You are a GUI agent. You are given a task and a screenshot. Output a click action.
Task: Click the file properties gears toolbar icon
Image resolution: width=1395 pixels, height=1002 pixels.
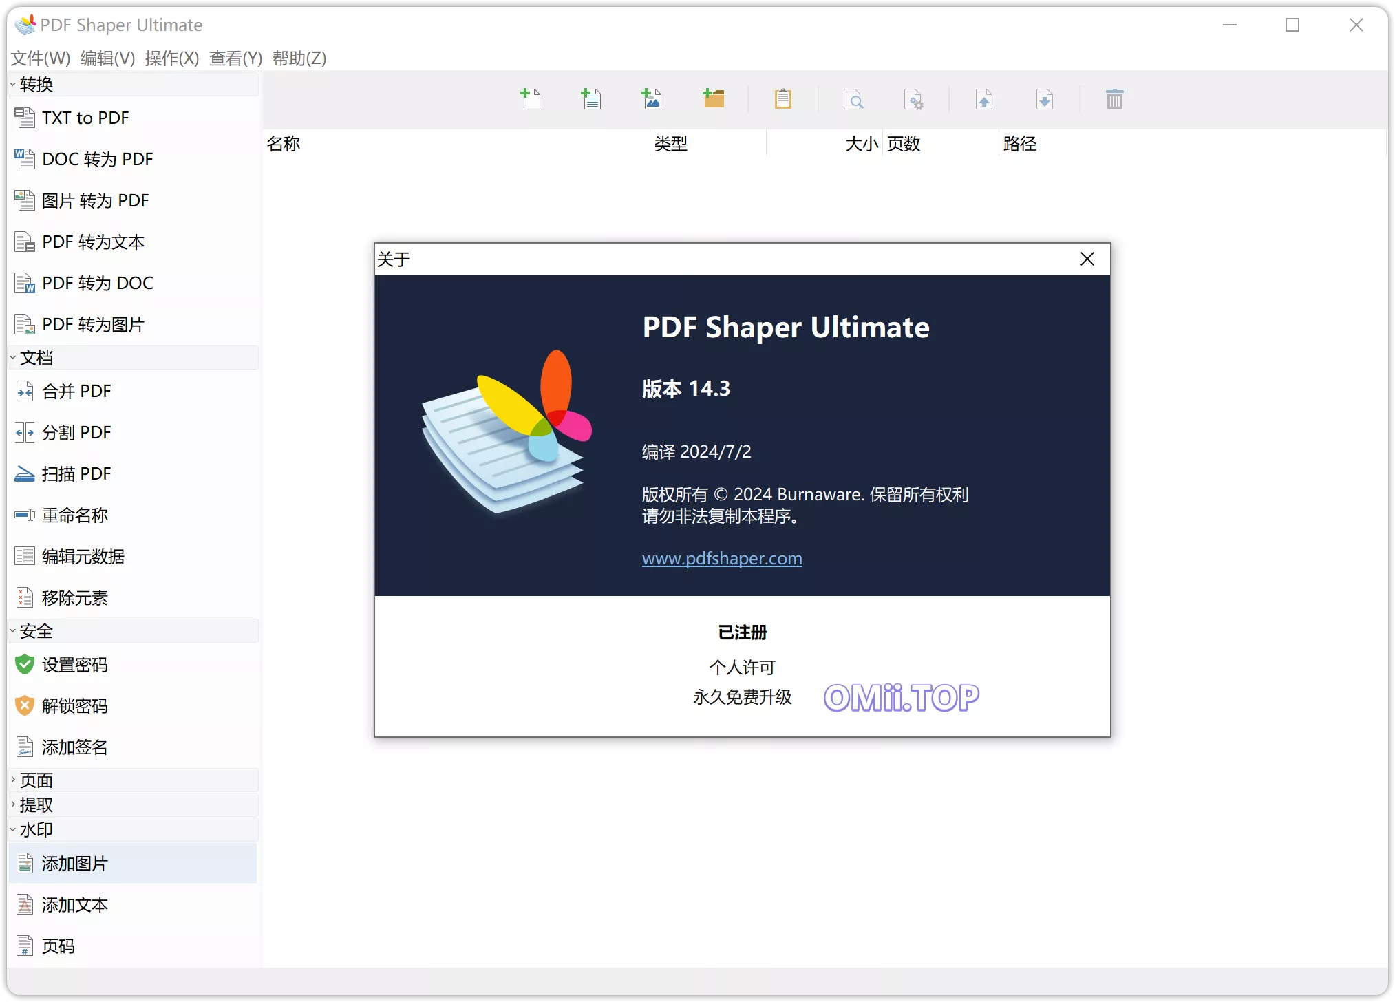tap(914, 100)
